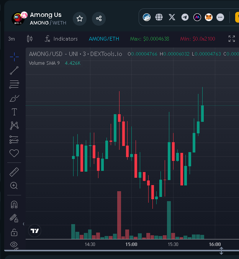239x259 pixels.
Task: Select the trend line drawing tool
Action: click(x=14, y=70)
